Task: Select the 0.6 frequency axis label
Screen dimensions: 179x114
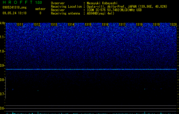Action: (x=2, y=108)
